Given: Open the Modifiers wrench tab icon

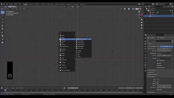Looking at the screenshot, I should pyautogui.click(x=145, y=57).
